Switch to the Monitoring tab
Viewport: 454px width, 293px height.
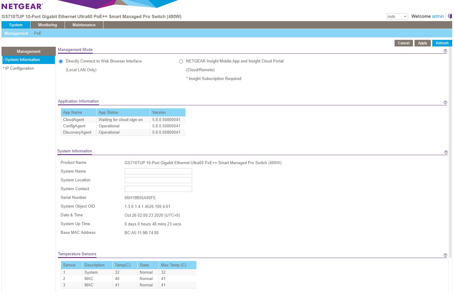tap(47, 25)
